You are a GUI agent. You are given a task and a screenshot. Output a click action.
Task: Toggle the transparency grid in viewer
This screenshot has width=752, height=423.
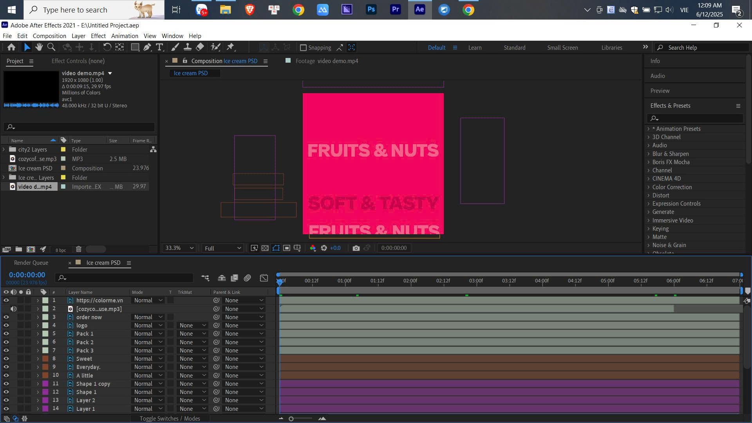point(265,248)
